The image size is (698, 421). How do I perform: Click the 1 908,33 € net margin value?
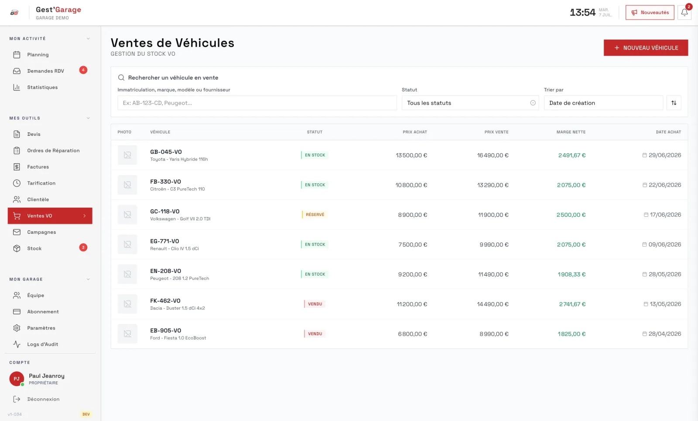pos(571,275)
